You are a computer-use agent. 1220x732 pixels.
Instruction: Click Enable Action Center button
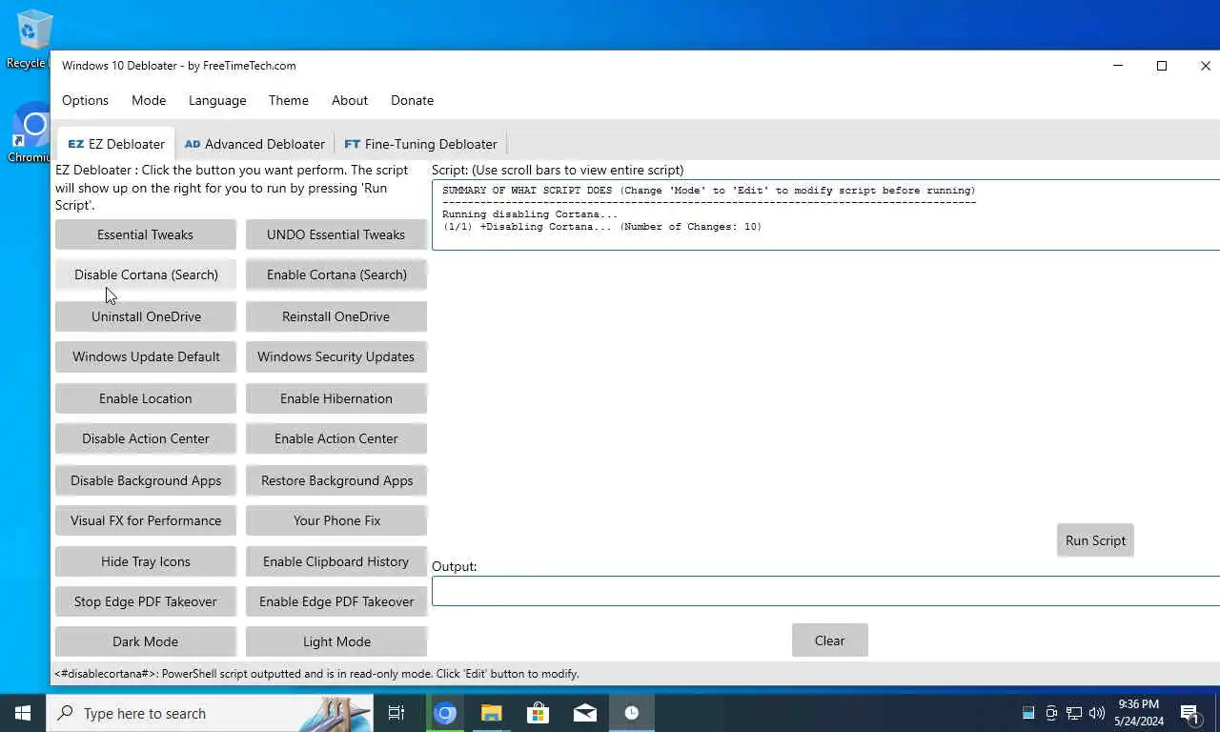(x=335, y=438)
